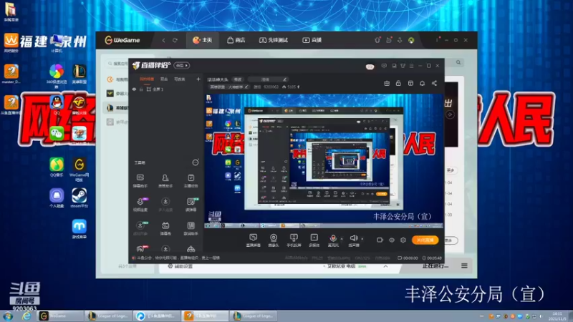Click the 修改 button beside streamer name
This screenshot has width=573, height=322.
coord(238,79)
